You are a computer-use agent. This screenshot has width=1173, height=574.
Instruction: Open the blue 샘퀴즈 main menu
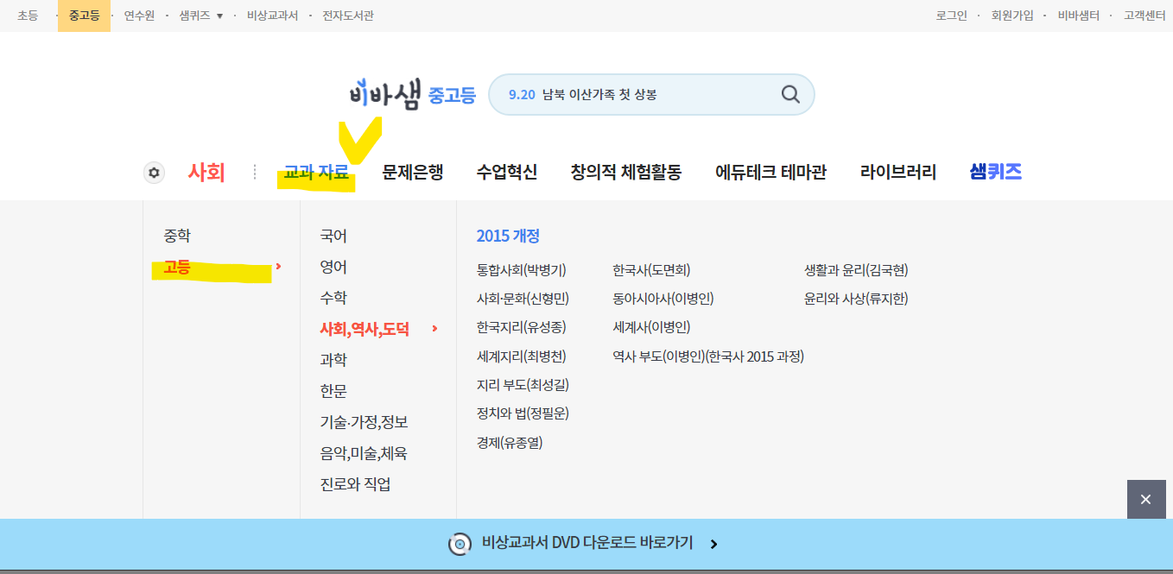click(996, 172)
